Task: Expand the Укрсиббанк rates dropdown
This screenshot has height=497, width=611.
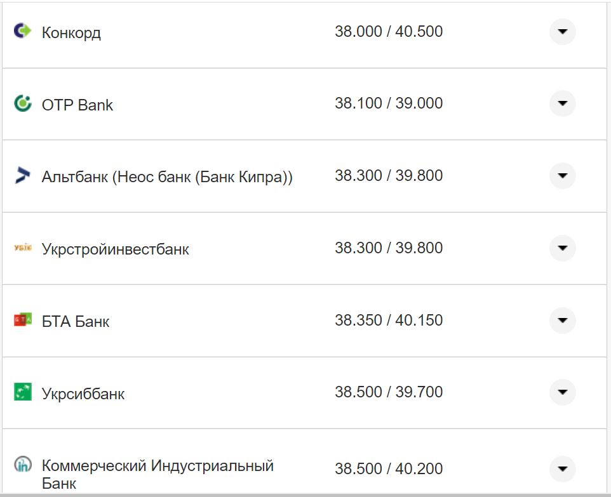Action: coord(562,392)
